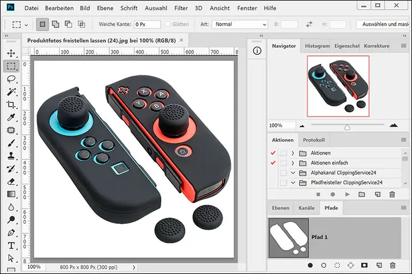Screen dimensions: 412x274
Task: Expand the Aktionen folder
Action: click(292, 153)
